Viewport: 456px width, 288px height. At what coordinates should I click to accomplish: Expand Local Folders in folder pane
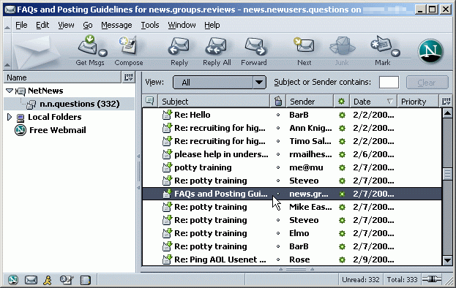pyautogui.click(x=9, y=117)
